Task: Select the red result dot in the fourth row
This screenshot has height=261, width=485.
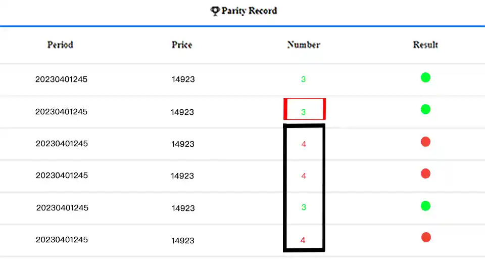Action: [x=425, y=174]
